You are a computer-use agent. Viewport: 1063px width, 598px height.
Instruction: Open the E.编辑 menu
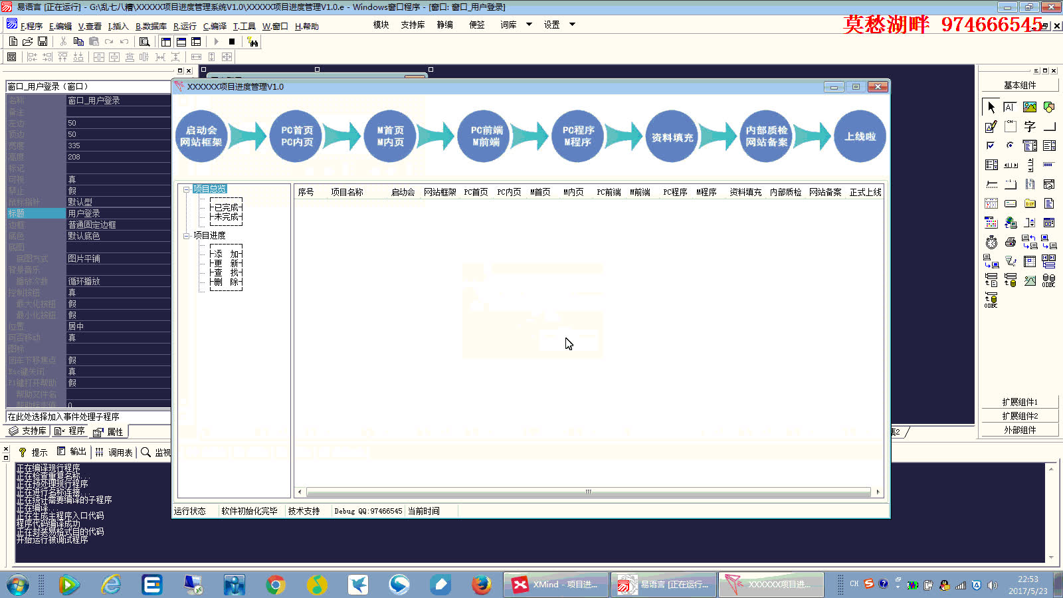pos(60,26)
